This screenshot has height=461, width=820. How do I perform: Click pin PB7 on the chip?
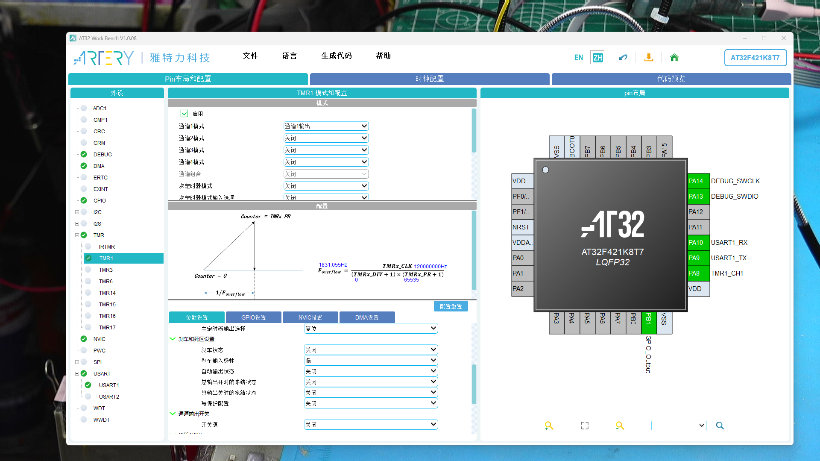(588, 147)
